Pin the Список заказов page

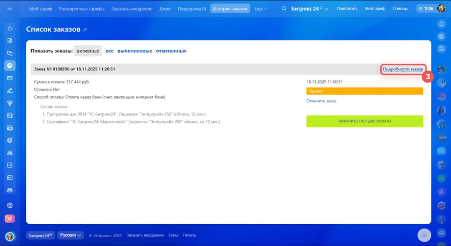[85, 30]
